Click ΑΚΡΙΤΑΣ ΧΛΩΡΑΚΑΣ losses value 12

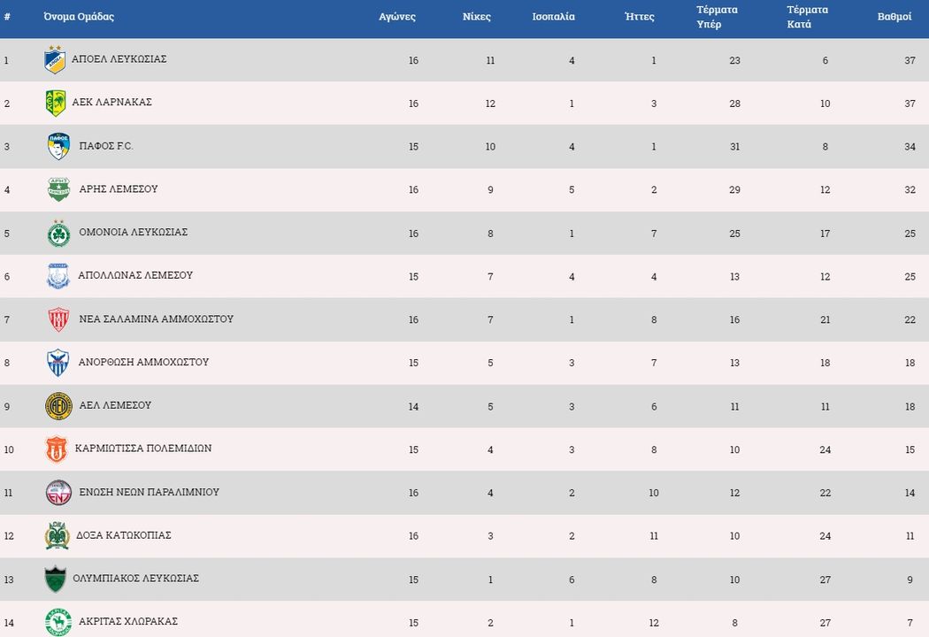(x=654, y=624)
